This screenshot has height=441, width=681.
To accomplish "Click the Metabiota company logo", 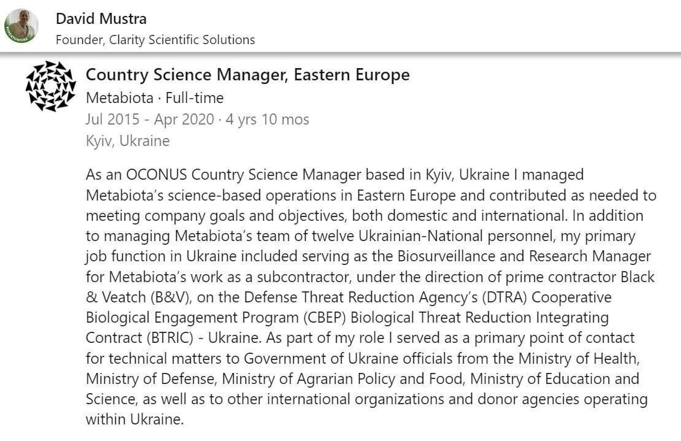I will pyautogui.click(x=50, y=86).
